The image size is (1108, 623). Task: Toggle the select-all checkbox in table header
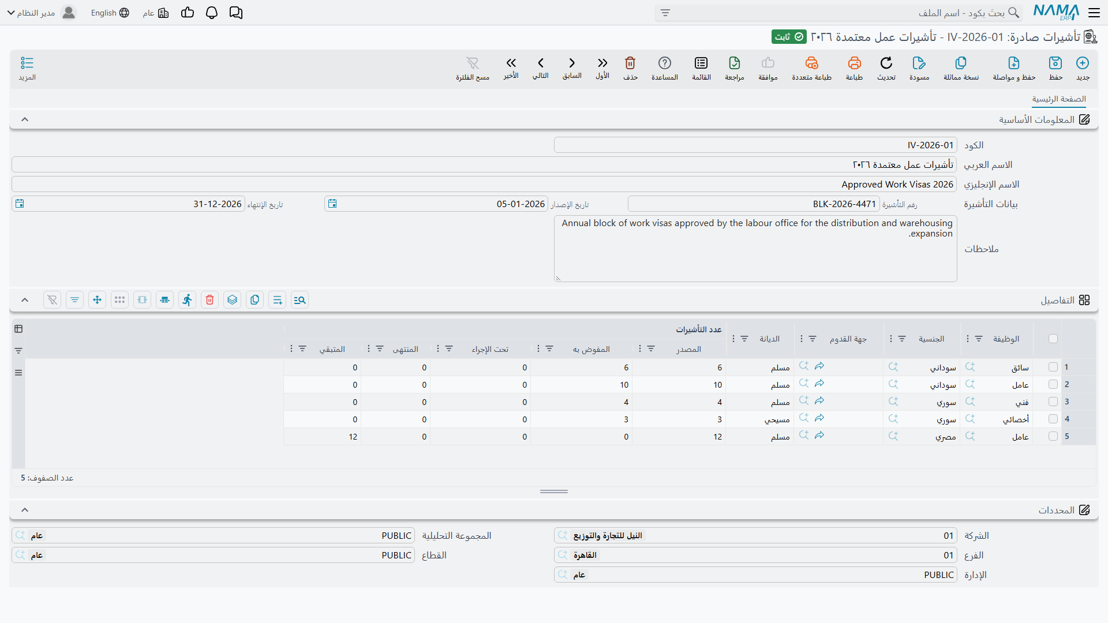tap(1053, 339)
